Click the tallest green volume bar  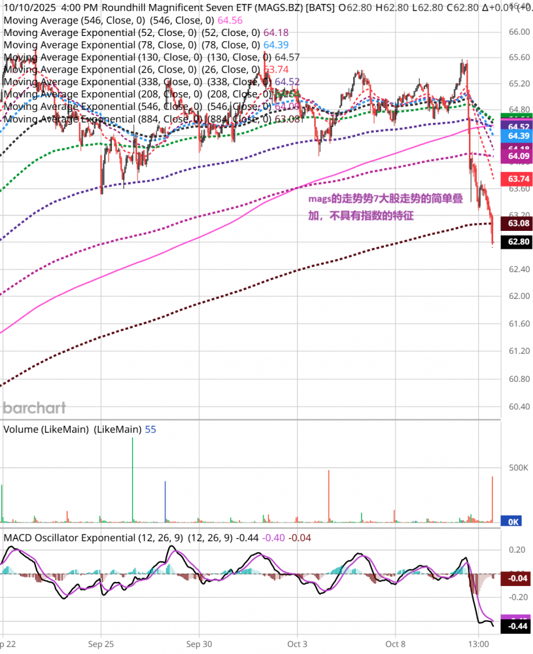133,479
